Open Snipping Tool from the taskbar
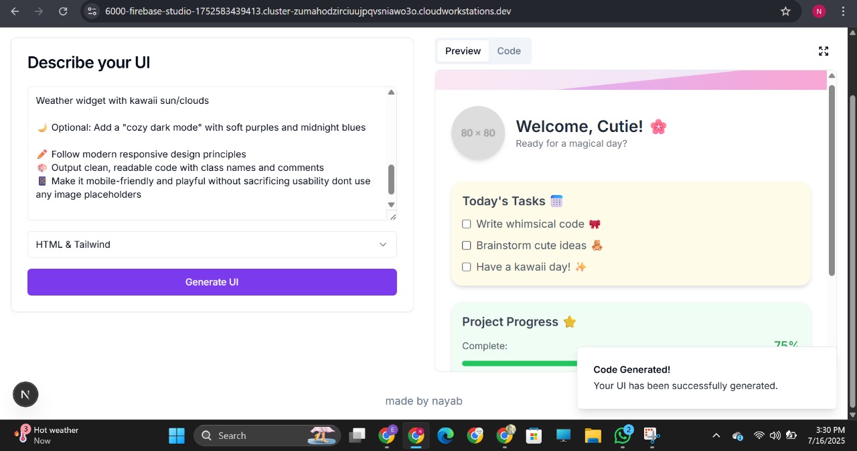The height and width of the screenshot is (451, 857). click(x=651, y=436)
